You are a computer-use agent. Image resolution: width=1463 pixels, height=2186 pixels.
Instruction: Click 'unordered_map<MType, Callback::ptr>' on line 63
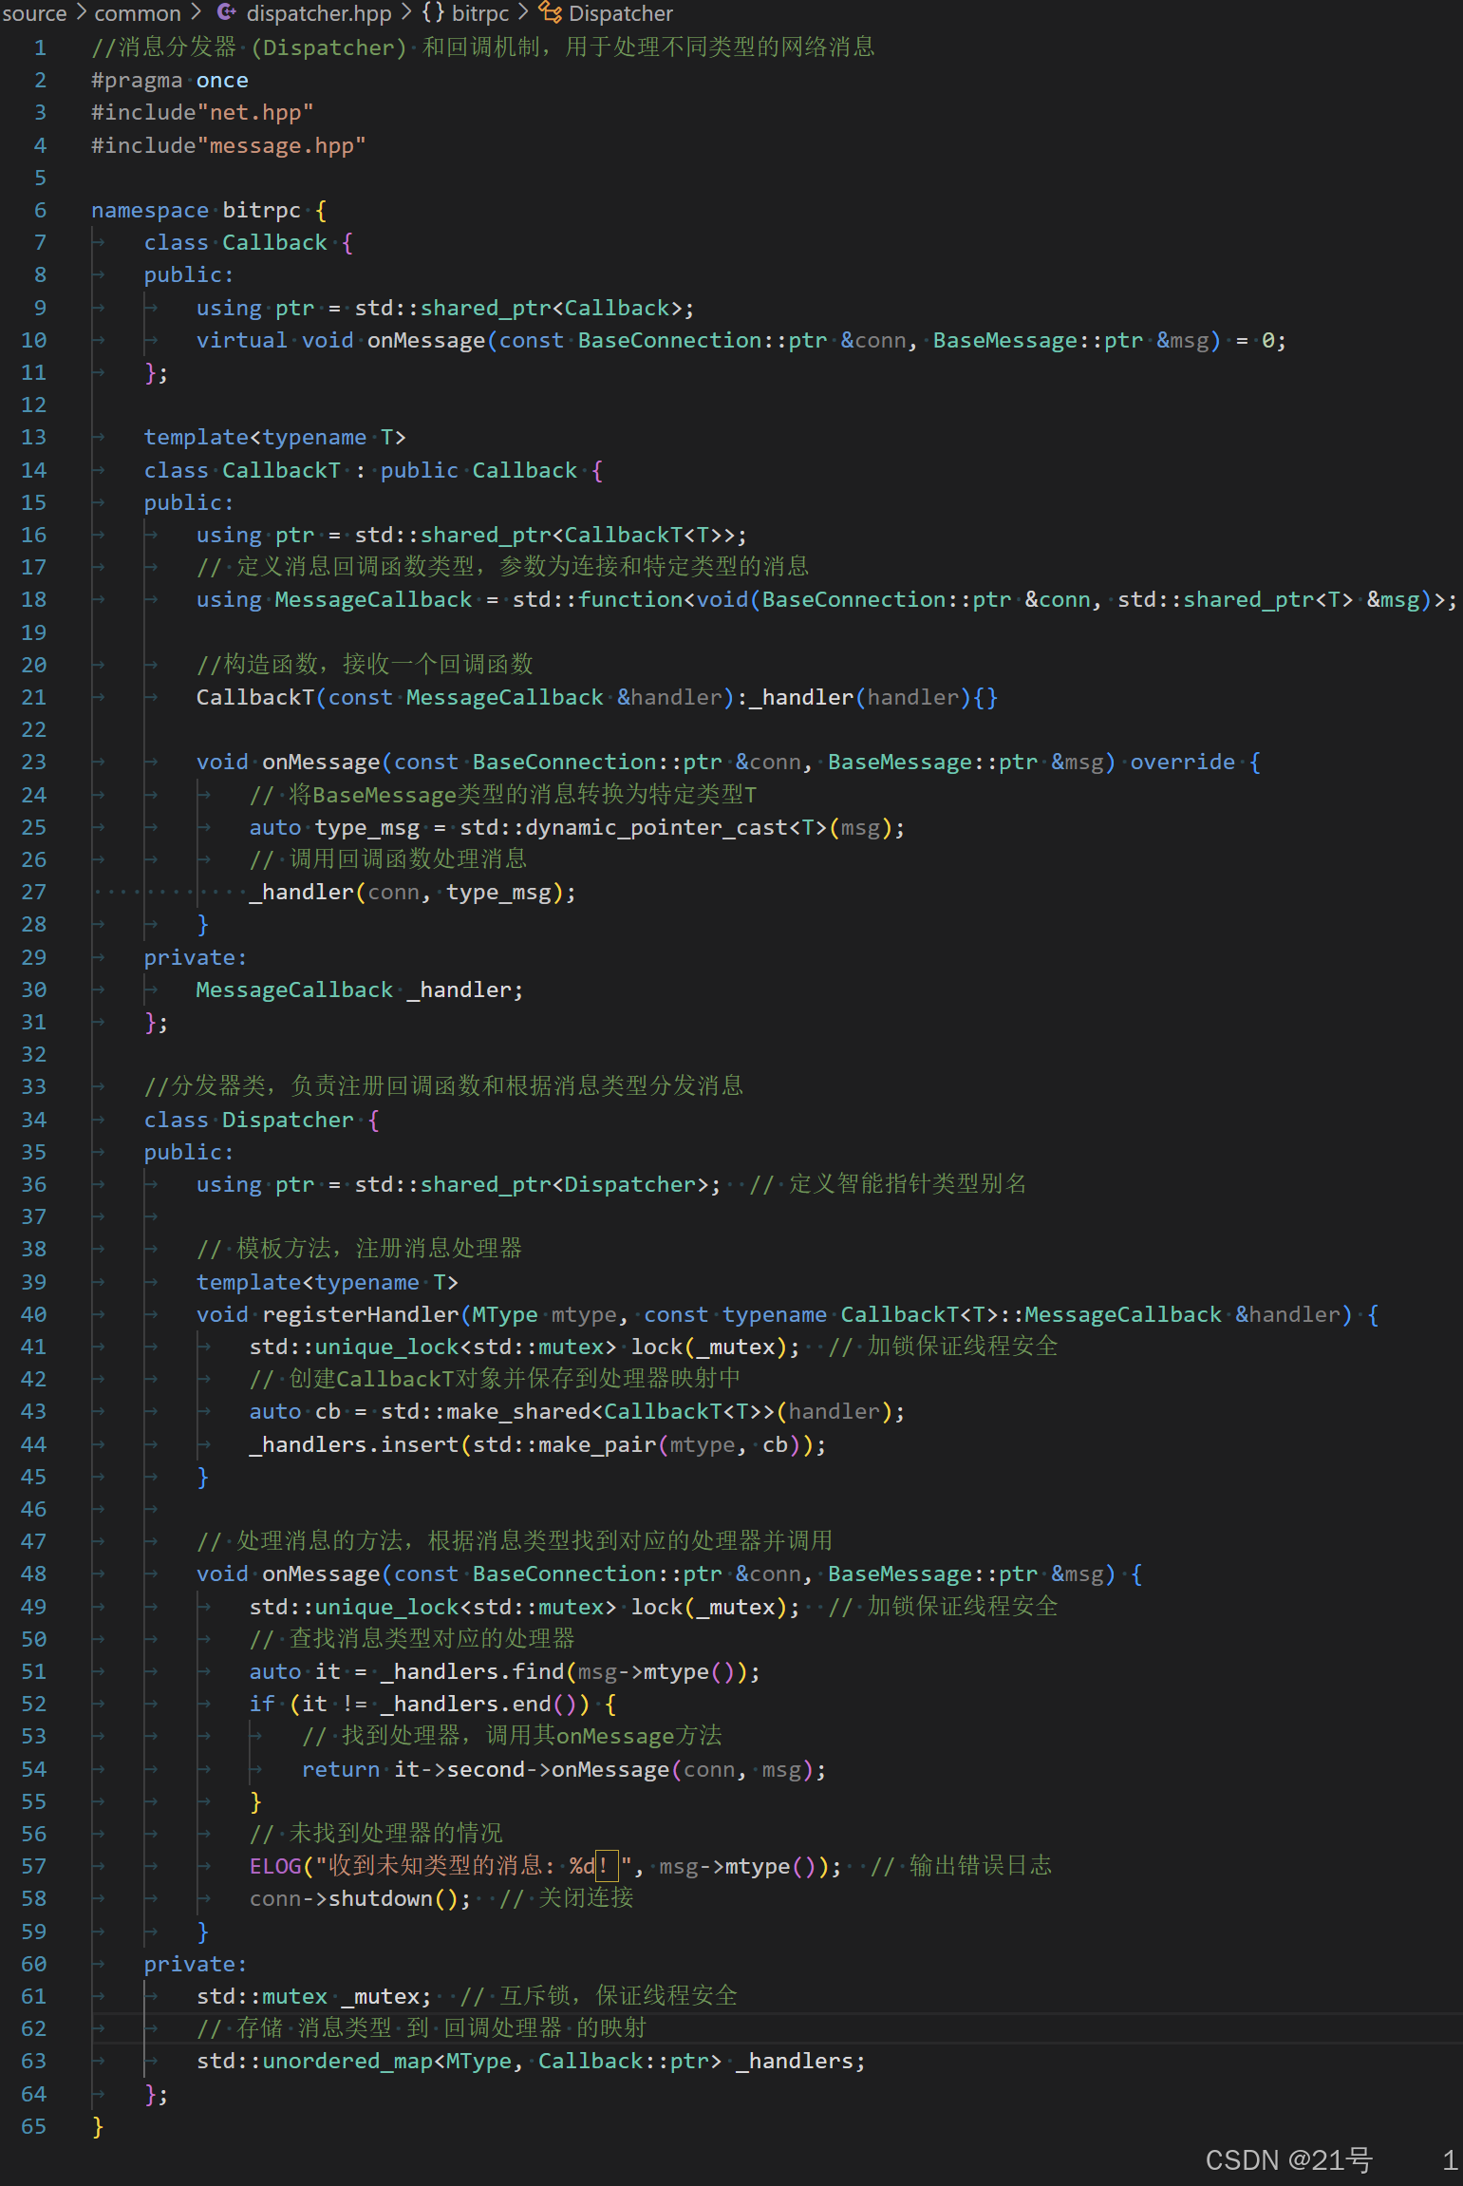(492, 2061)
